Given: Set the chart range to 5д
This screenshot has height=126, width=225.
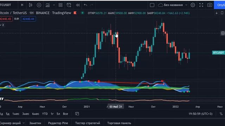Looking at the screenshot, I should [8, 114].
